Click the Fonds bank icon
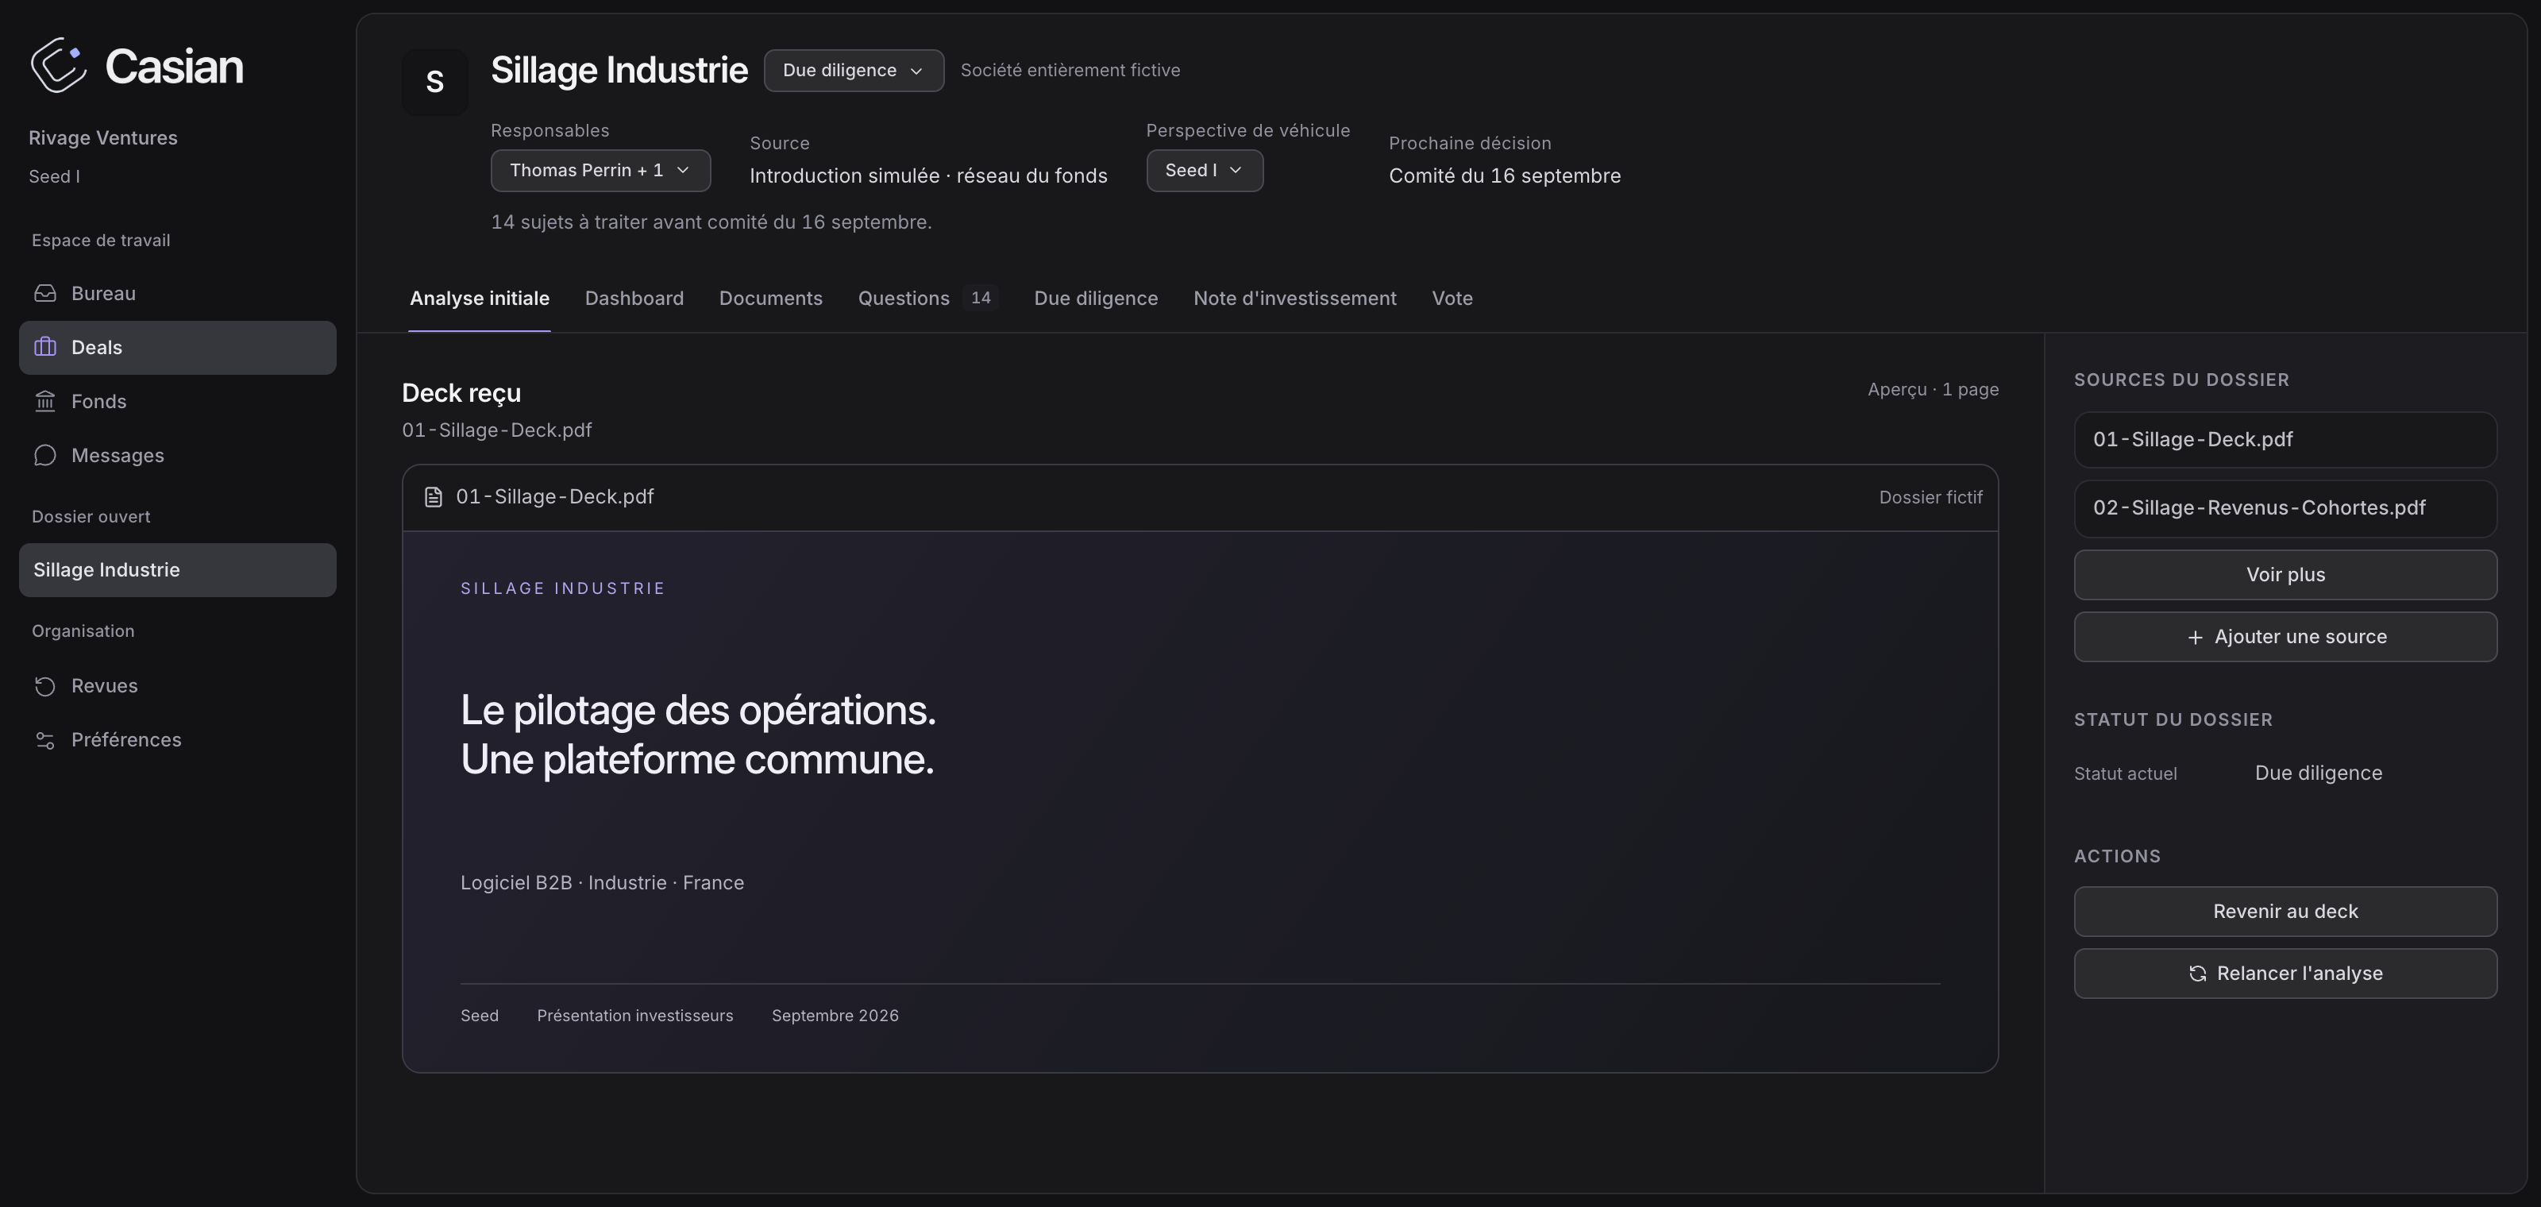Image resolution: width=2541 pixels, height=1207 pixels. 45,401
